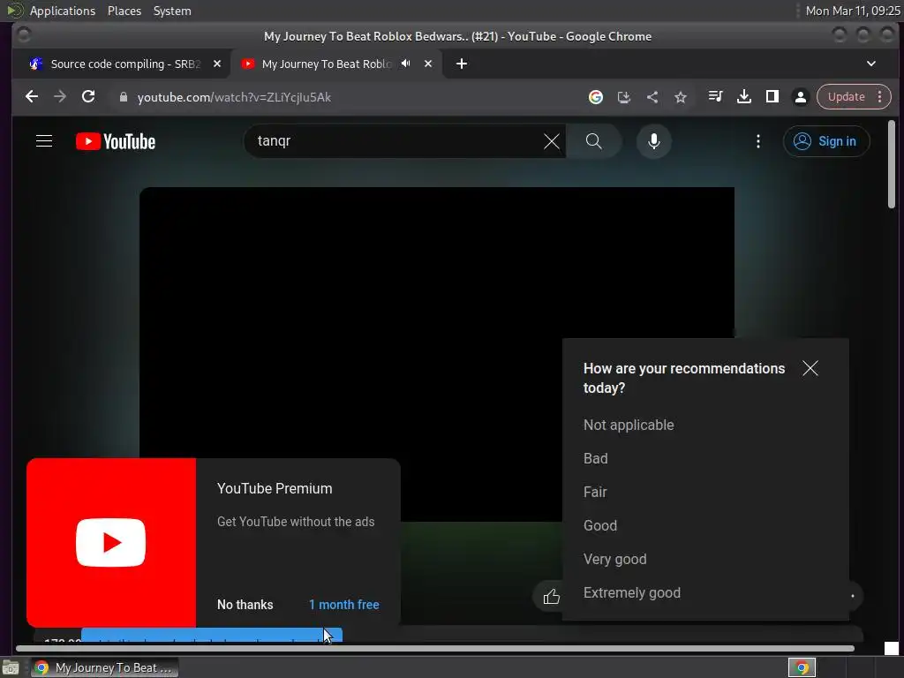The height and width of the screenshot is (678, 904).
Task: Share this page via the share icon
Action: click(652, 97)
